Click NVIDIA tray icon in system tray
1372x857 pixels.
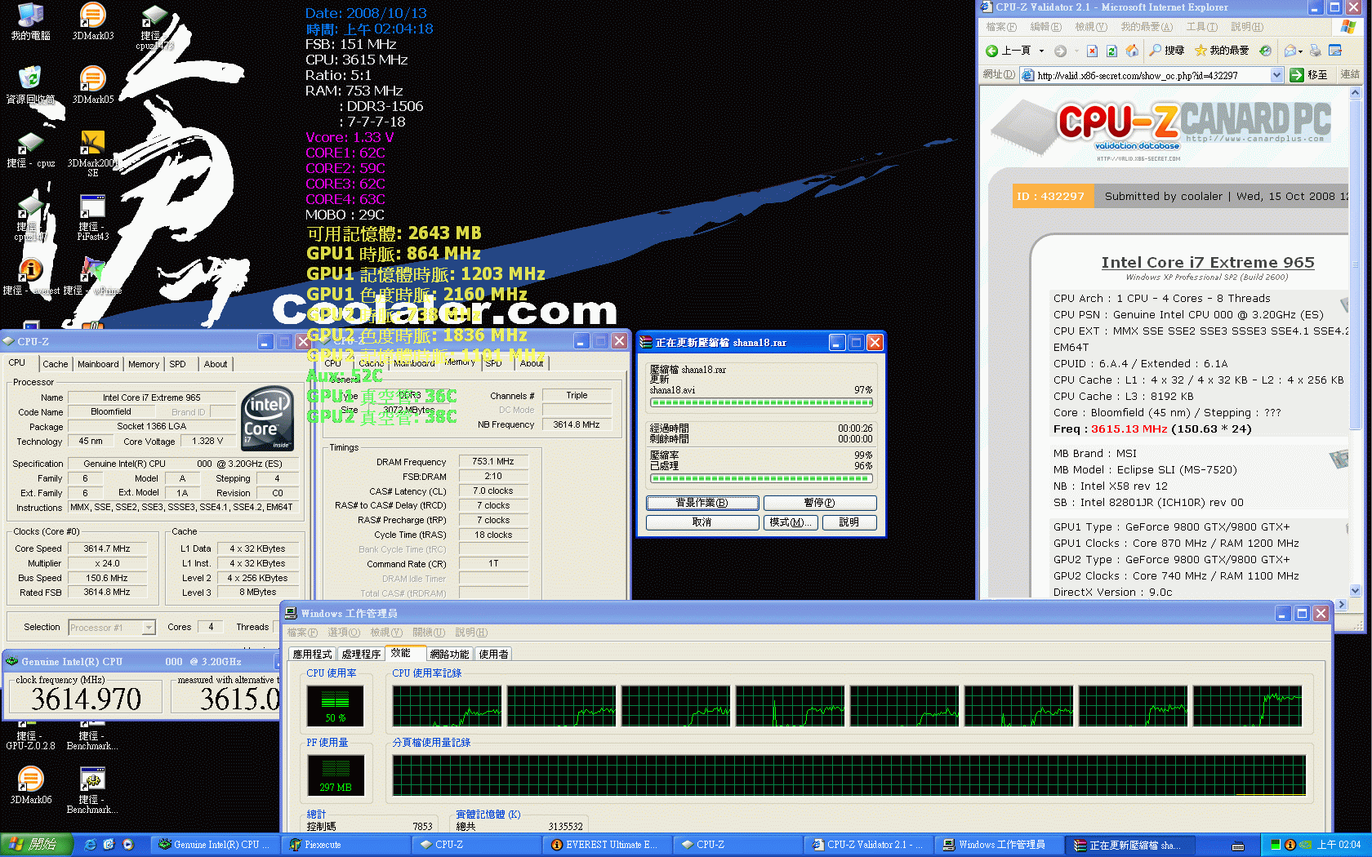tap(1305, 845)
